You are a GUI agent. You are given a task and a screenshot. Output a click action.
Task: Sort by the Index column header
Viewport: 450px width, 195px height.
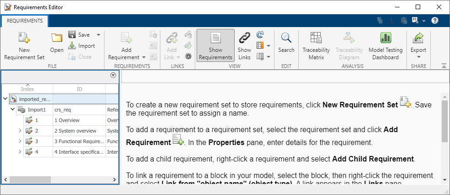tap(27, 89)
